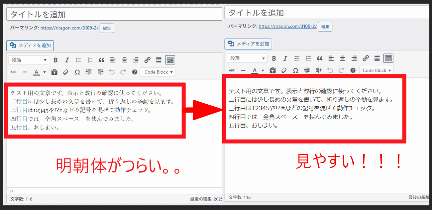Toggle paste as text in left editor
Image resolution: width=432 pixels, height=210 pixels.
coord(54,72)
